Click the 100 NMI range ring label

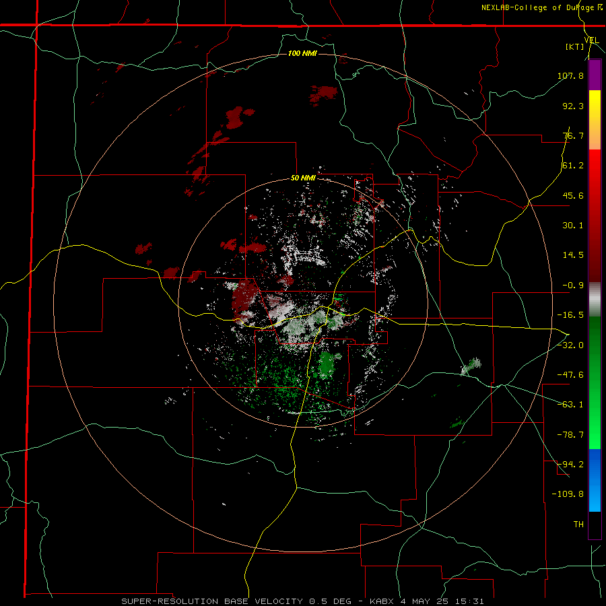coord(302,53)
